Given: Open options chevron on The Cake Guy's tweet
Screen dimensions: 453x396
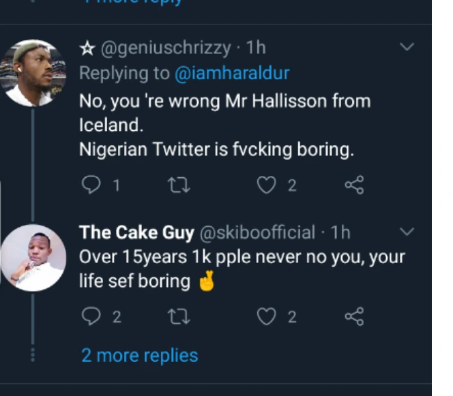Looking at the screenshot, I should (x=407, y=232).
